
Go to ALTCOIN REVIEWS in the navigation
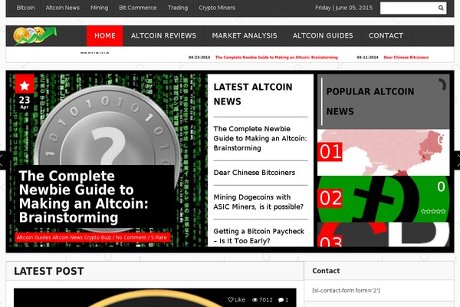163,35
